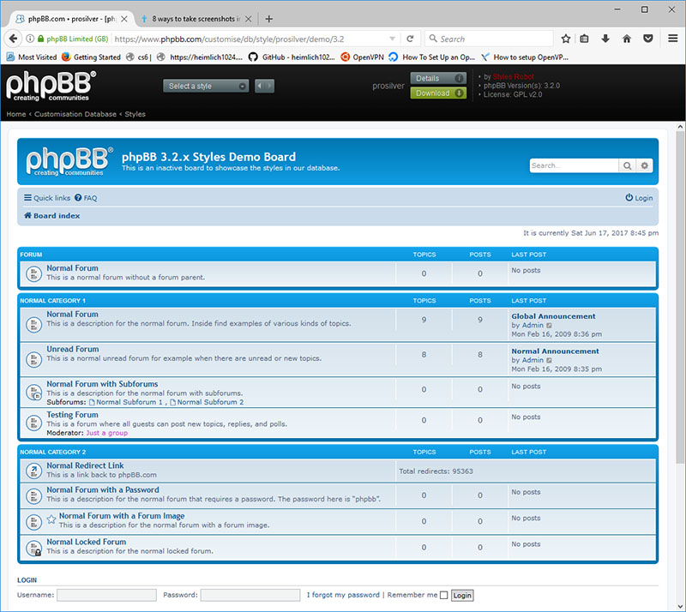Click the board search magnifier icon

pyautogui.click(x=628, y=165)
